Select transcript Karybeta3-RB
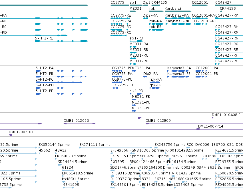 point(178,24)
